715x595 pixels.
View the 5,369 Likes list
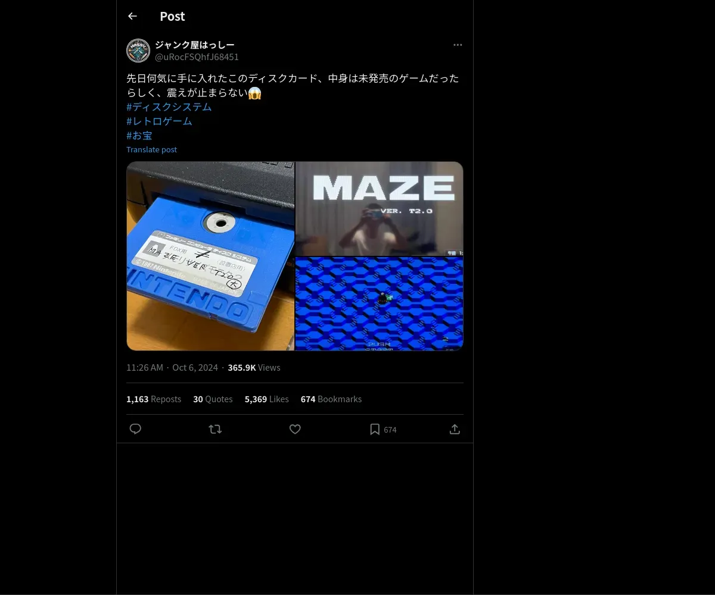(x=267, y=399)
